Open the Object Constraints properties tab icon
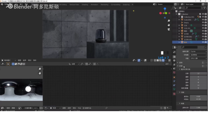208x117 pixels. click(174, 85)
